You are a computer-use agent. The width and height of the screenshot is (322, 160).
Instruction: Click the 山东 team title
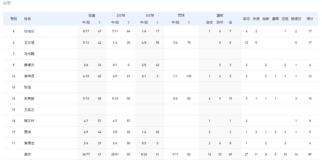click(x=7, y=3)
